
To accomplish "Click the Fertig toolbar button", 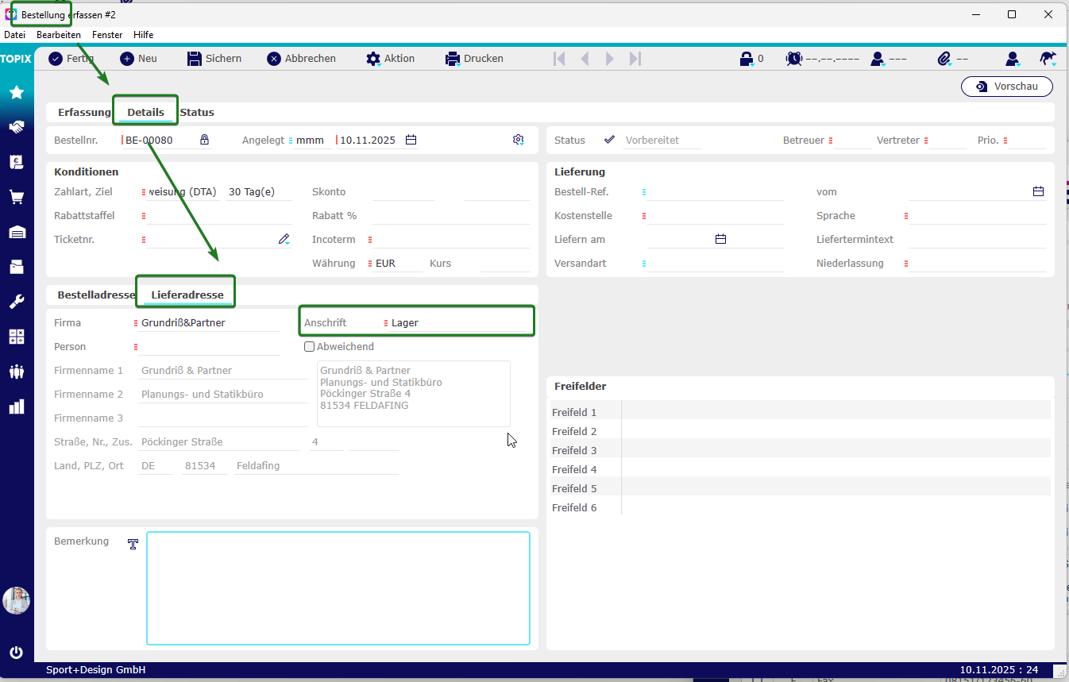I will pos(71,59).
